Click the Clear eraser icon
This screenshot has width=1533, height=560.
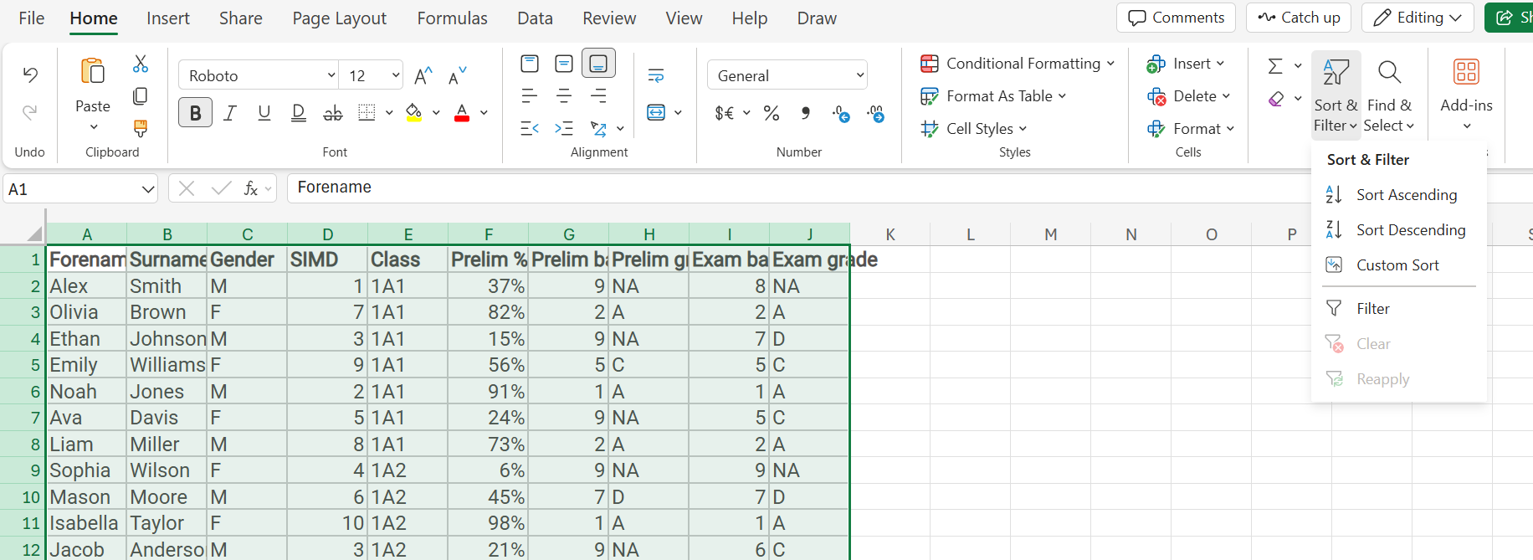click(1276, 99)
